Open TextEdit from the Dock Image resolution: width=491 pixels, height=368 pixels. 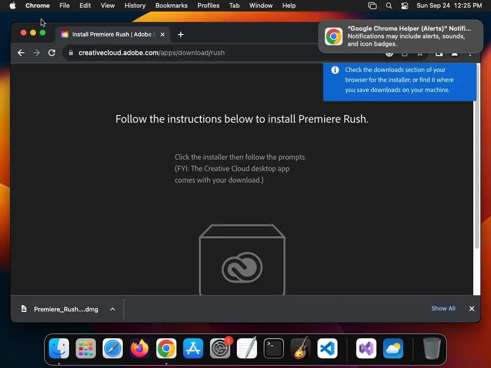click(247, 348)
